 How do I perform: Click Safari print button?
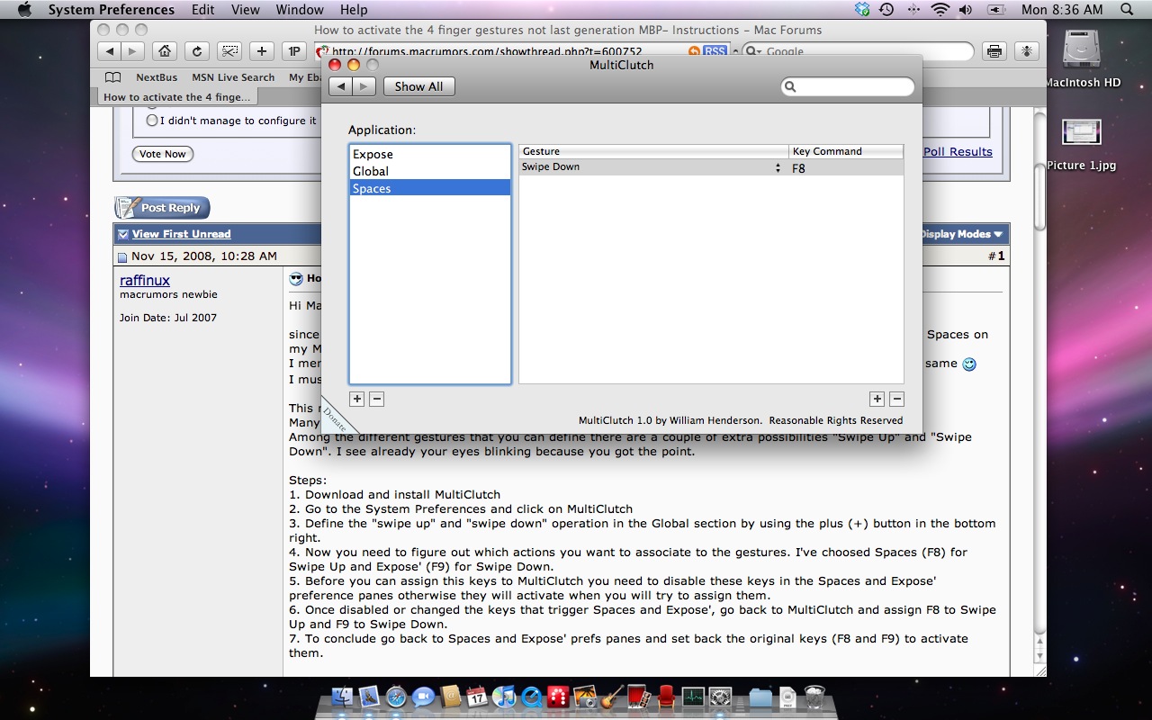(x=994, y=51)
